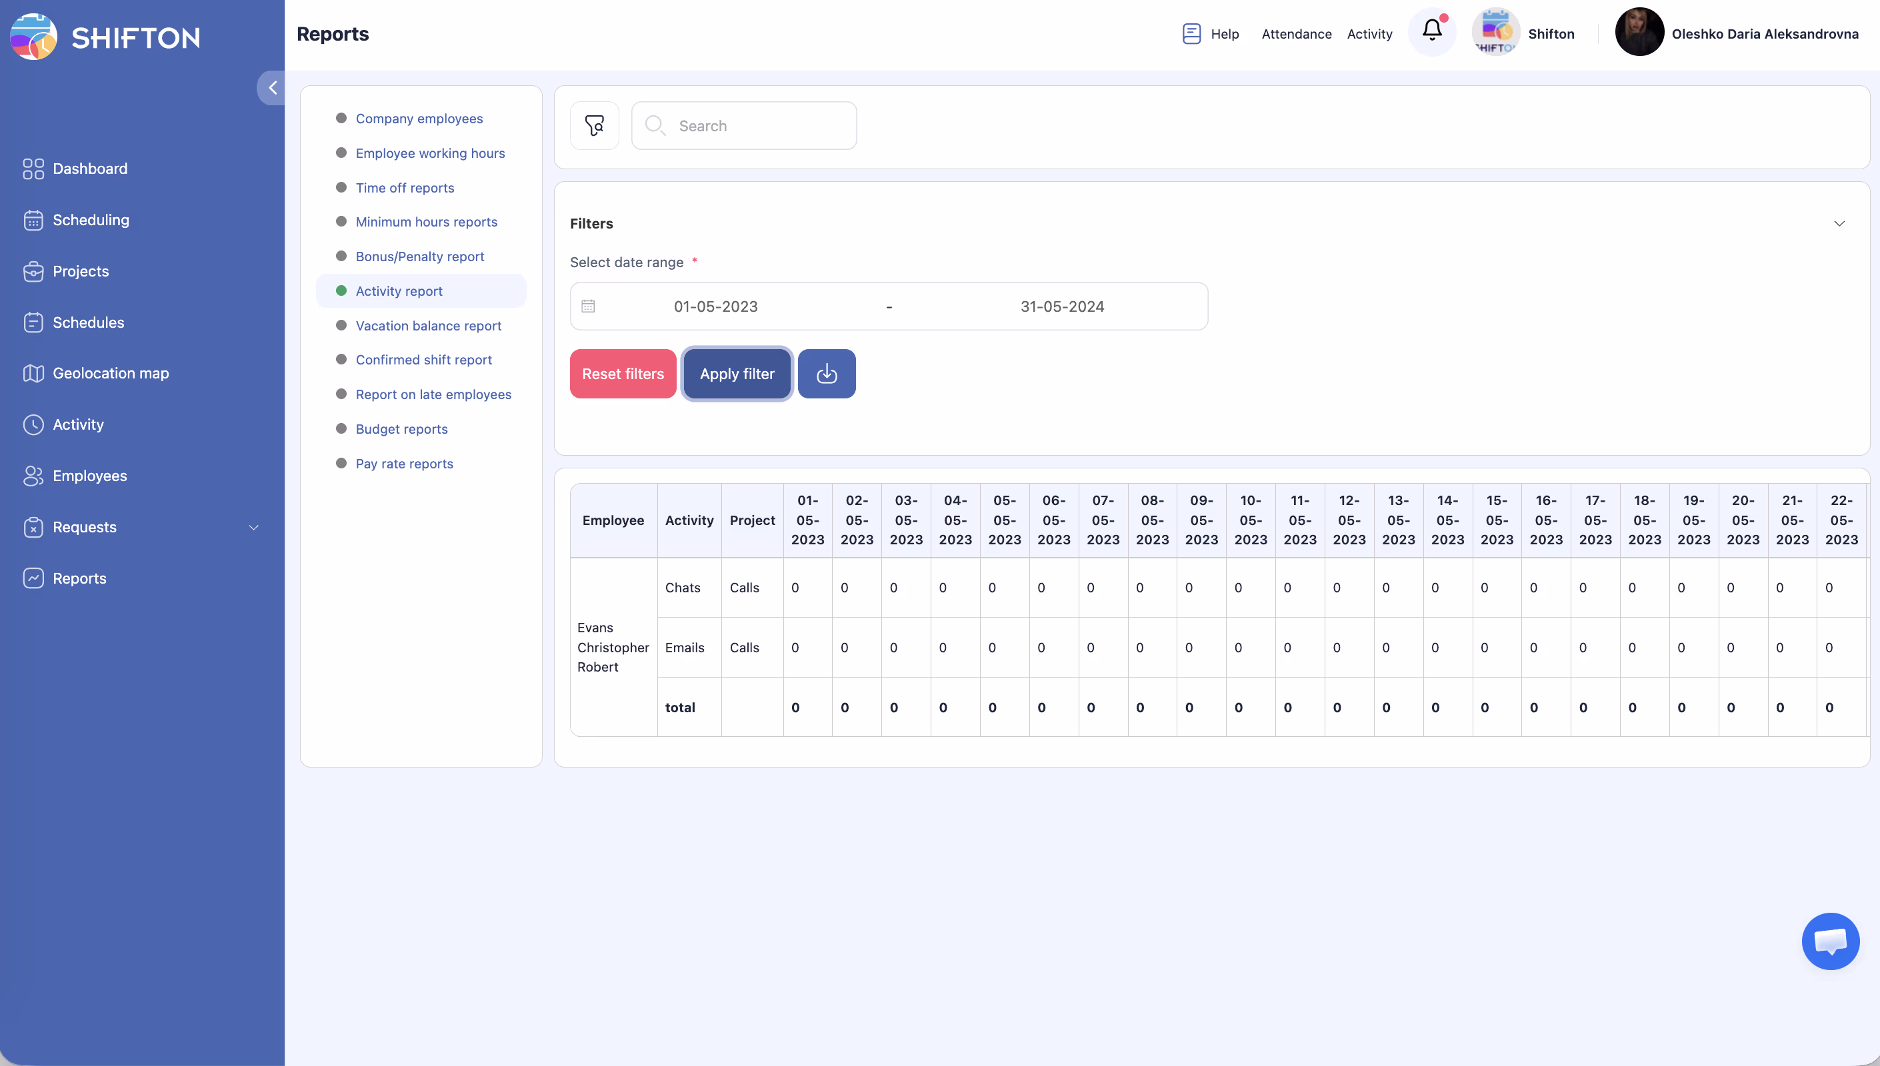Click the Help book icon
The height and width of the screenshot is (1066, 1880).
[1191, 34]
